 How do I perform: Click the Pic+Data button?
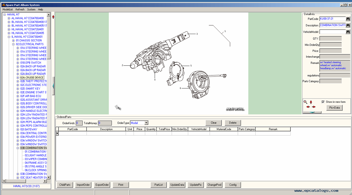click(334, 108)
